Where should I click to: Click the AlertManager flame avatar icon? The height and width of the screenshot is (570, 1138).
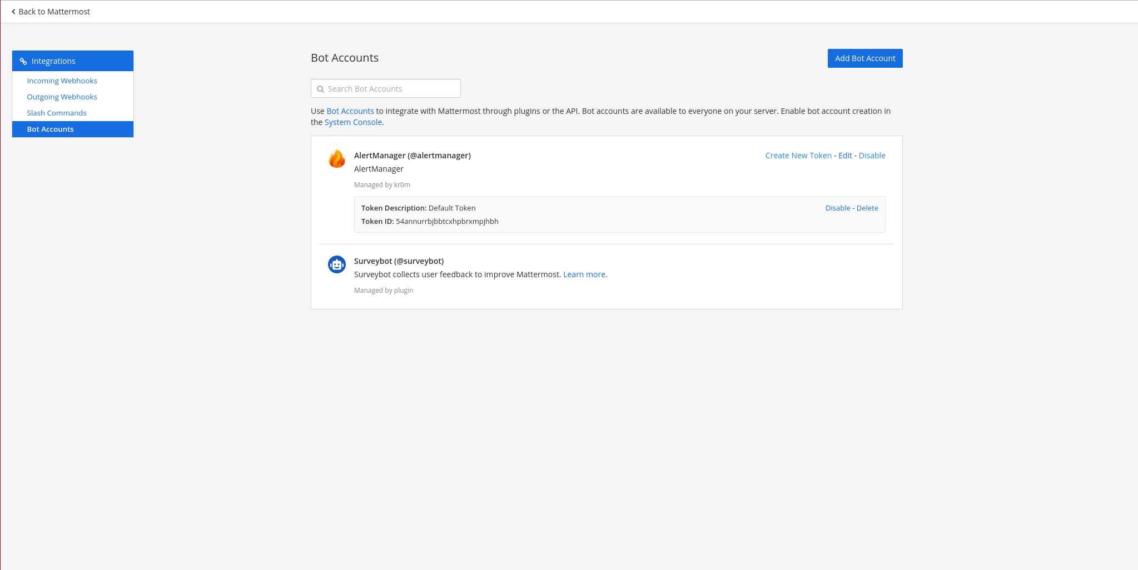coord(336,159)
